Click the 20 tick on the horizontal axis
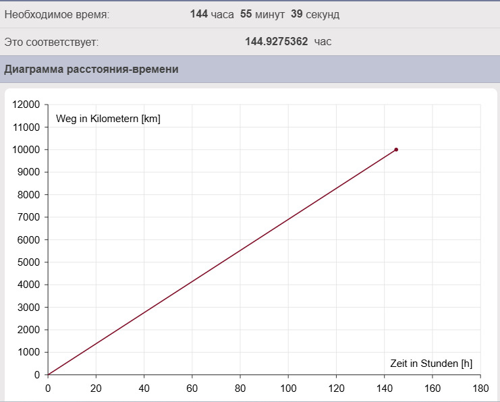 [96, 389]
